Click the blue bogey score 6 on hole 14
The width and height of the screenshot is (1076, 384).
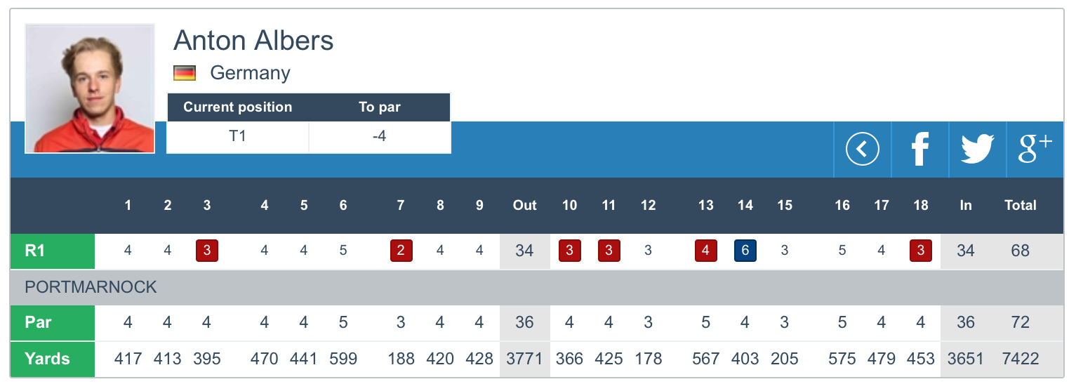click(745, 251)
